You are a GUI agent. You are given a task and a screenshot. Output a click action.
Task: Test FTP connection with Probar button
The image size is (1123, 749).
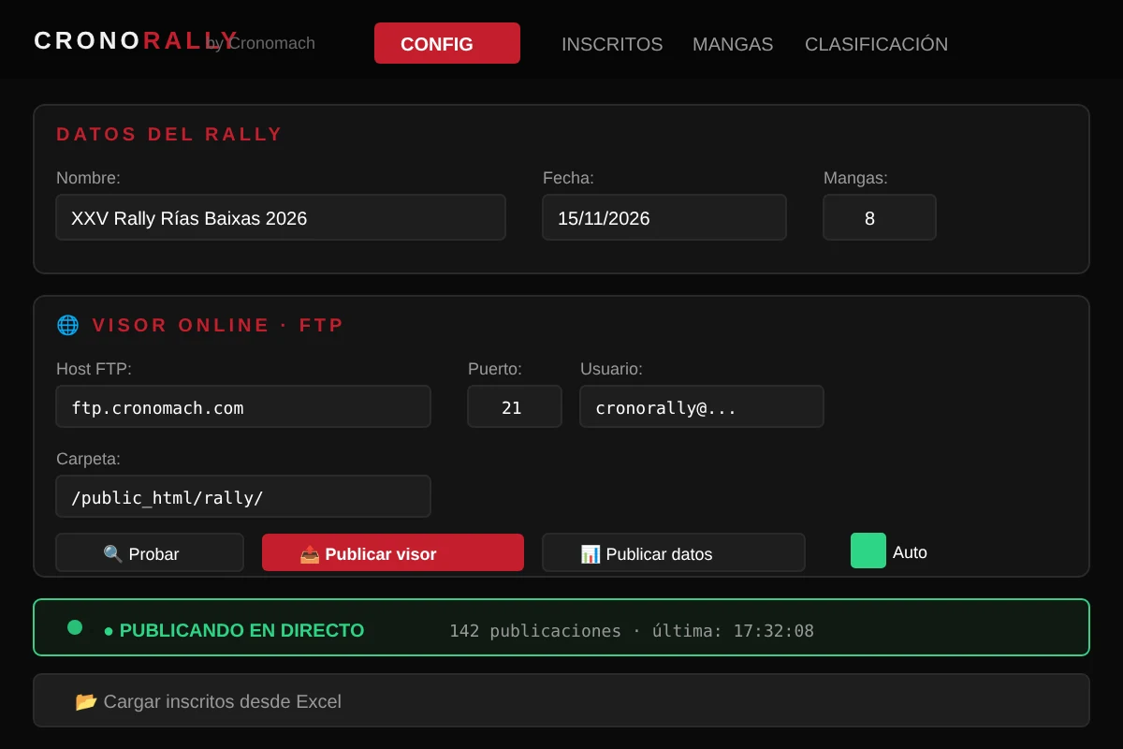(x=150, y=552)
